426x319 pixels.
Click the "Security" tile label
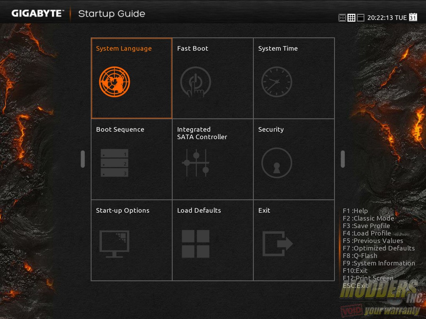click(x=271, y=130)
